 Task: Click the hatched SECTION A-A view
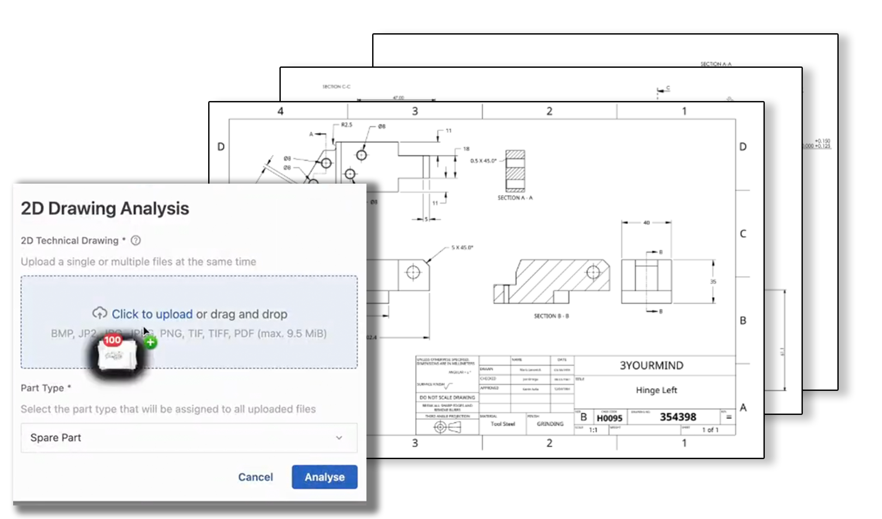[515, 171]
